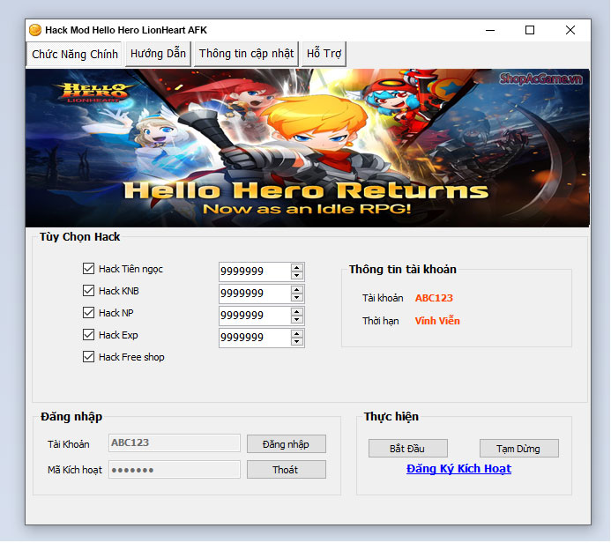Screen dimensions: 611x543
Task: Disable the Hack NP checkbox
Action: coord(88,312)
